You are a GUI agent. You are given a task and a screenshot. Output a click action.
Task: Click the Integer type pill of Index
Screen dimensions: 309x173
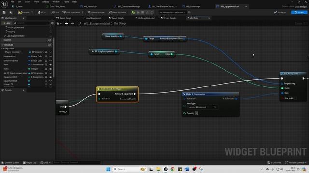(33, 69)
